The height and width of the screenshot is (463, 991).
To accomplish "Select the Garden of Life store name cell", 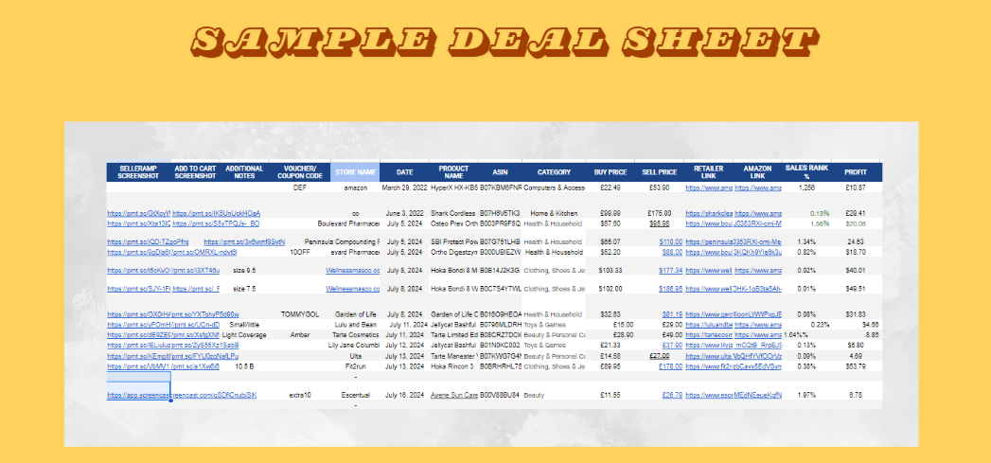I will coord(355,314).
